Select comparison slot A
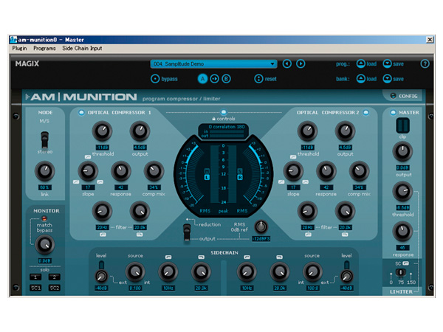Image resolution: width=443 pixels, height=332 pixels. 202,79
